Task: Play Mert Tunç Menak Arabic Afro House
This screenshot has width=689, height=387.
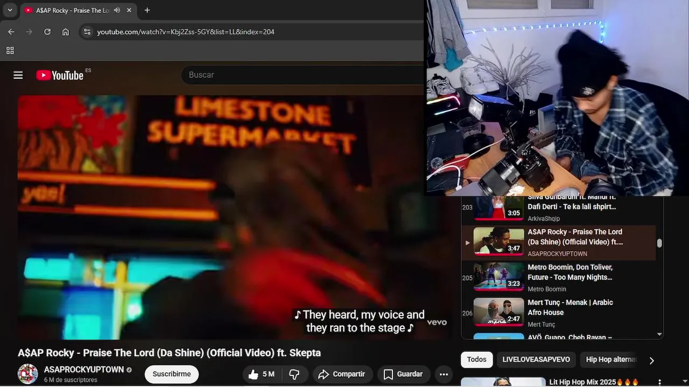Action: (x=559, y=313)
